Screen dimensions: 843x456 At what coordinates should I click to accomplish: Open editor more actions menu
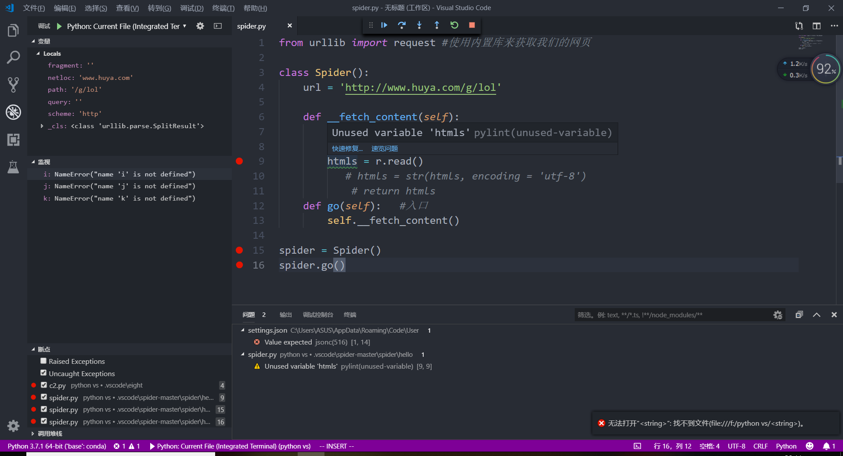834,26
